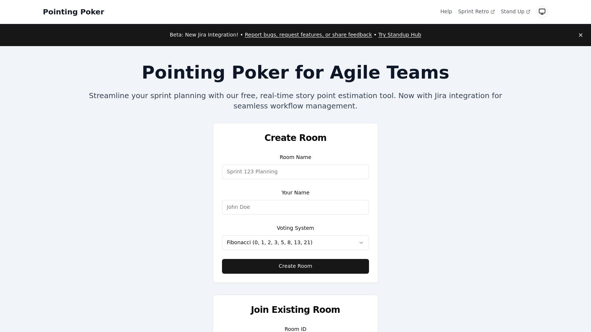Focus the Room Name input field
Viewport: 591px width, 332px height.
(x=295, y=172)
